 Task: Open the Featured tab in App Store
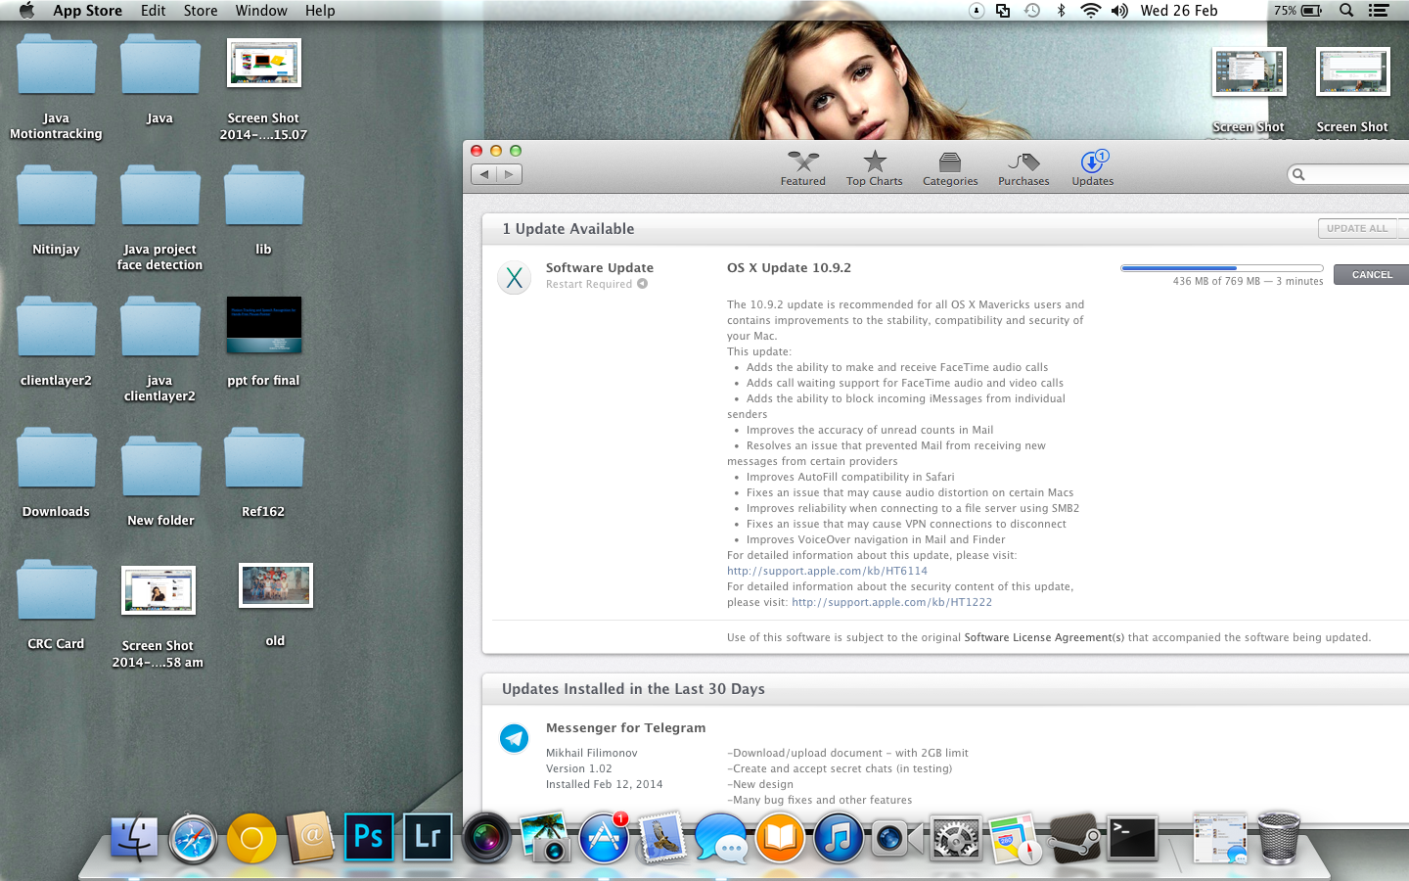pyautogui.click(x=802, y=167)
